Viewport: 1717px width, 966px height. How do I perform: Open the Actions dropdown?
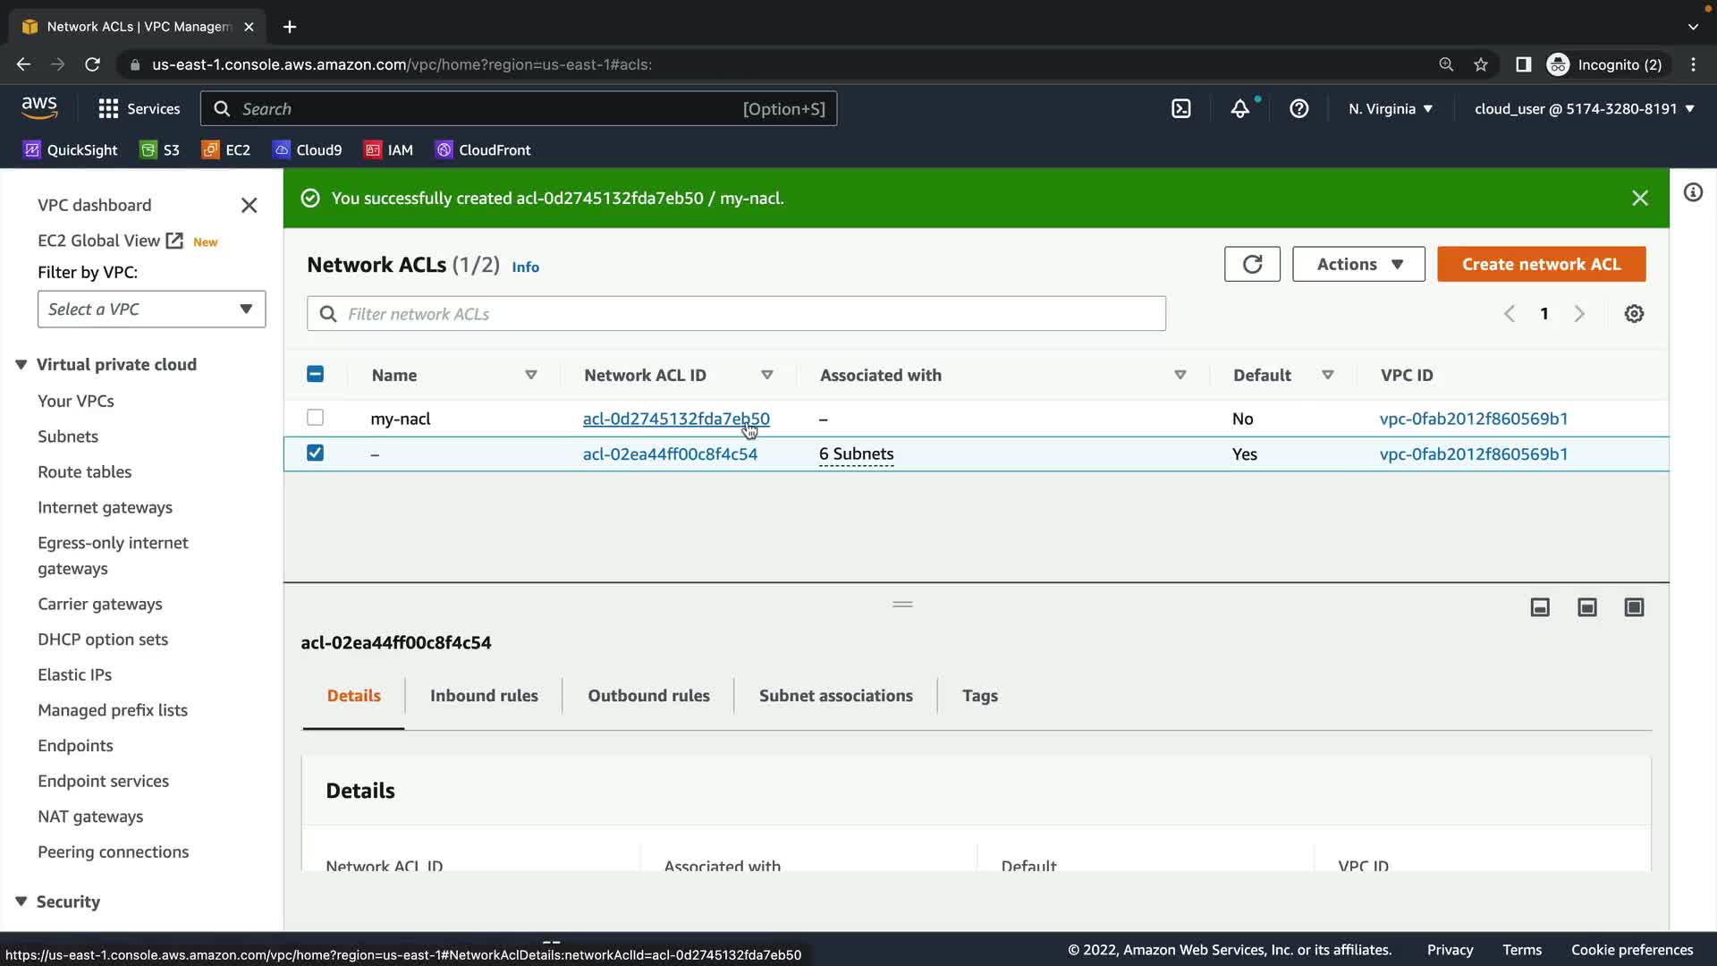(1358, 264)
